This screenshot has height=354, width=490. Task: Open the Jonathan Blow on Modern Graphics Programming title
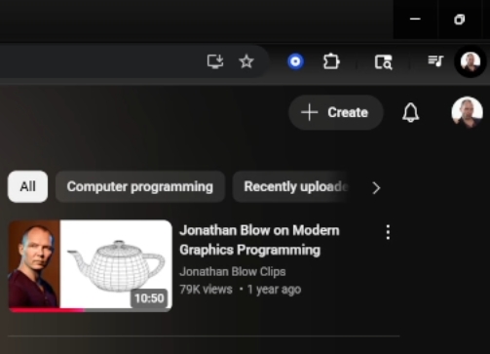(x=259, y=240)
